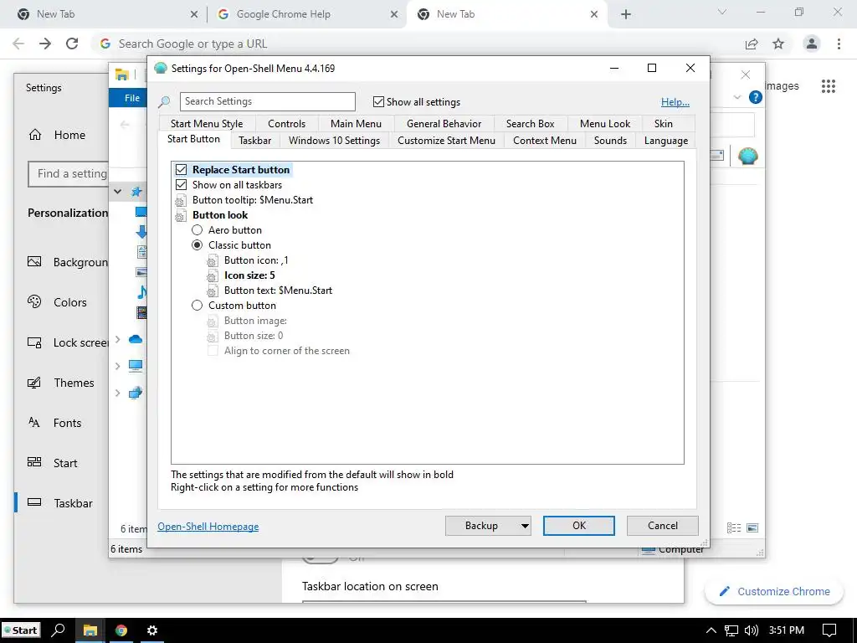Screen dimensions: 857x643
Task: Open the taskbar search magnifier
Action: (58, 630)
